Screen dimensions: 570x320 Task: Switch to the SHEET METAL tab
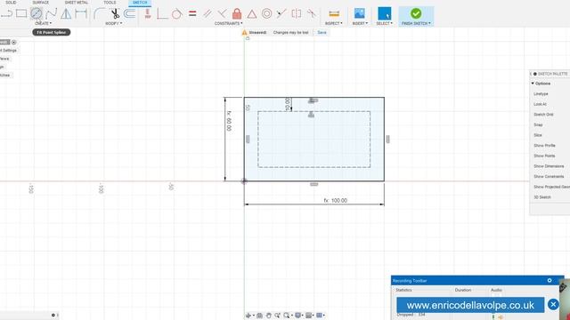(76, 3)
